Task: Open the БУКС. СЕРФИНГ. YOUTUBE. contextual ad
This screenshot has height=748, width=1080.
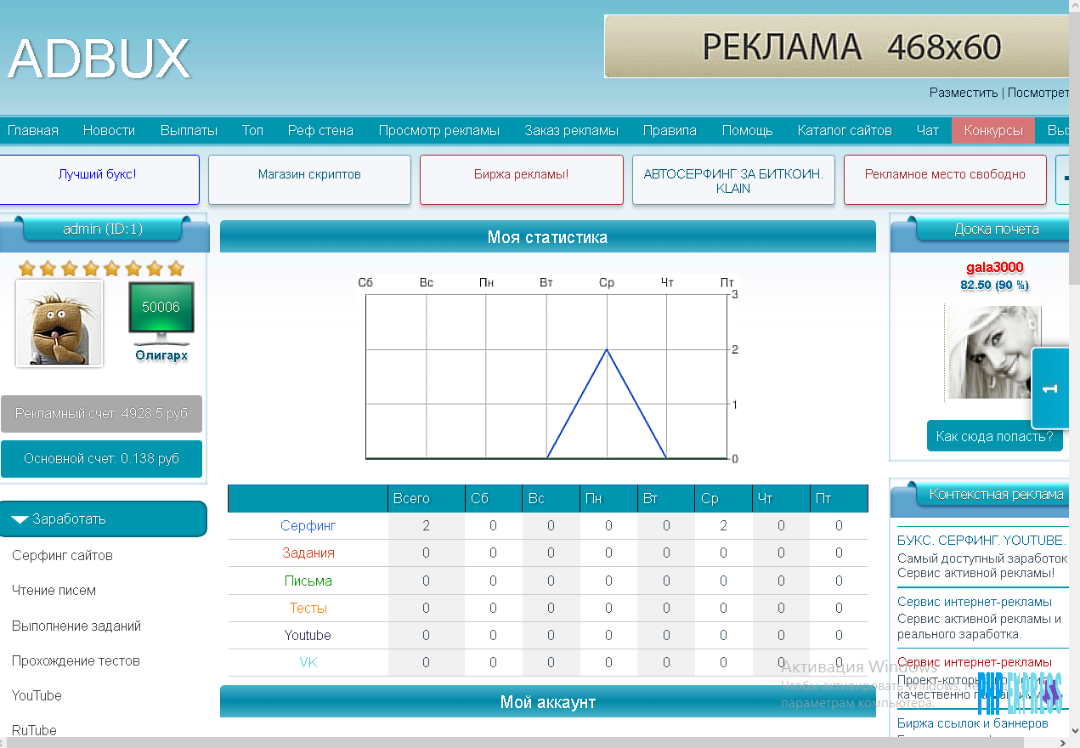Action: (981, 540)
